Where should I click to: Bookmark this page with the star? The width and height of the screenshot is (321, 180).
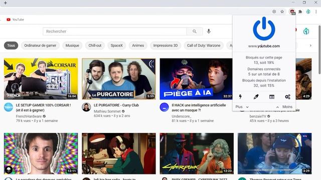pyautogui.click(x=282, y=11)
